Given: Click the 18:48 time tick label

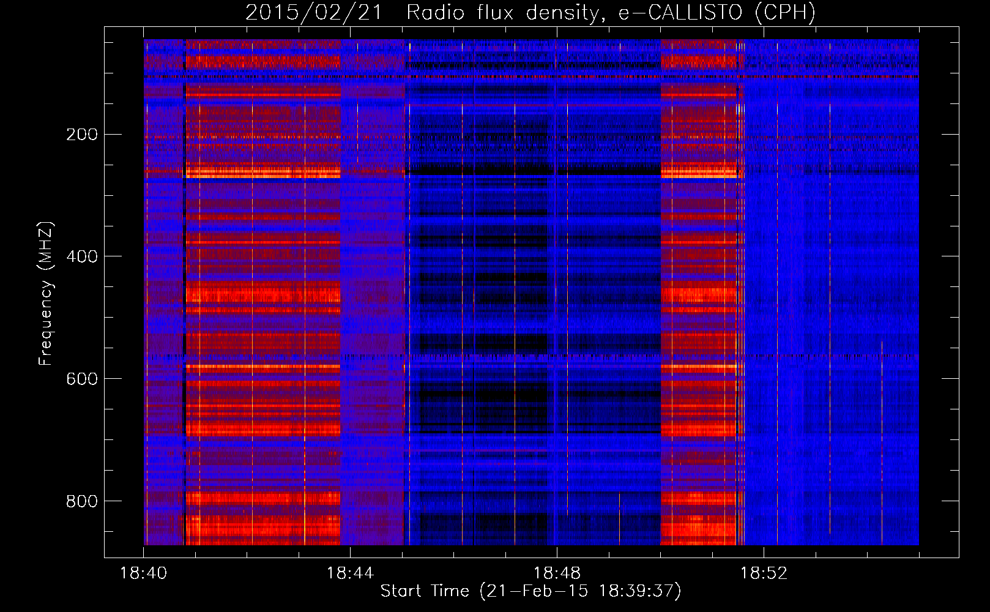Looking at the screenshot, I should point(557,573).
